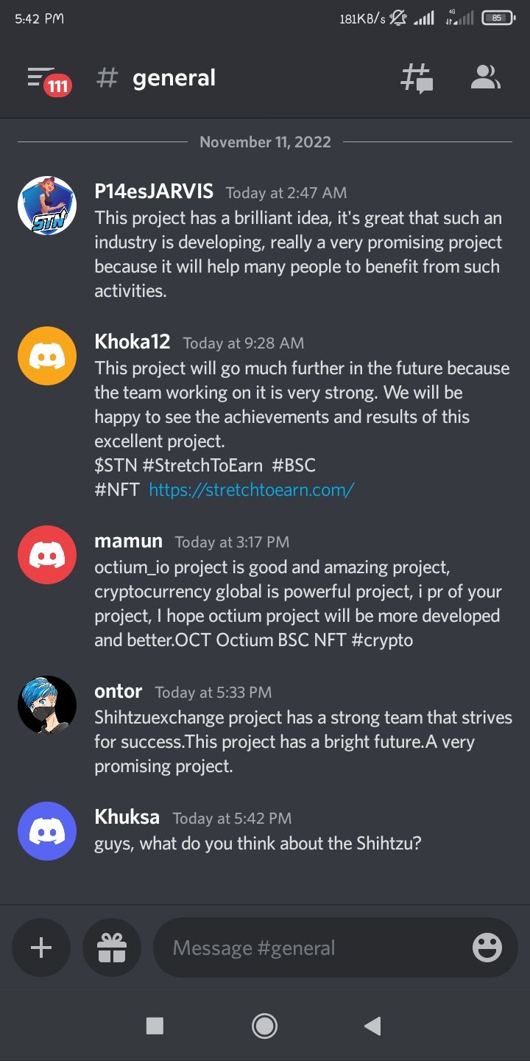Open mamun's red Discord avatar
530x1061 pixels.
tap(47, 555)
